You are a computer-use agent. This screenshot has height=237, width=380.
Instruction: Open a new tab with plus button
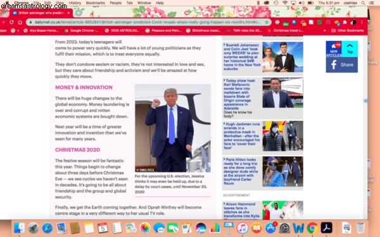(78, 13)
